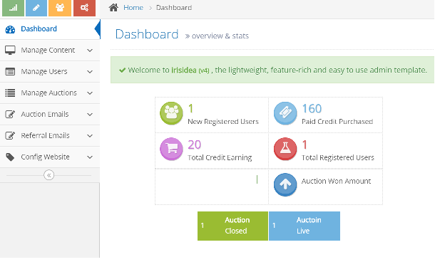The width and height of the screenshot is (435, 262).
Task: Click the blue pencil shortcut button
Action: coord(36,8)
